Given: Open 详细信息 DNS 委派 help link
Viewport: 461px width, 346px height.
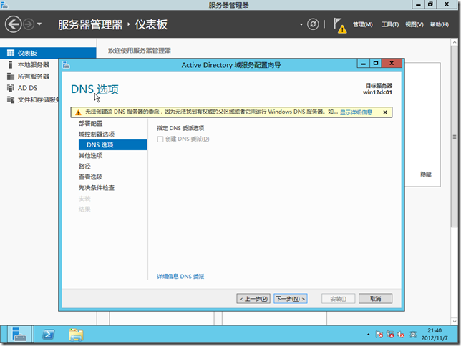Looking at the screenshot, I should (180, 277).
